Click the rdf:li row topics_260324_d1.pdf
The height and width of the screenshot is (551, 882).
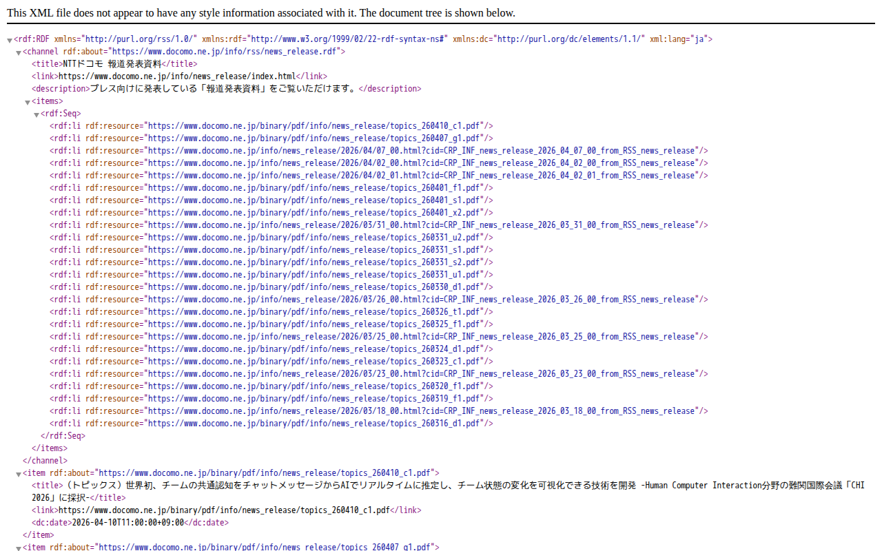coord(271,349)
